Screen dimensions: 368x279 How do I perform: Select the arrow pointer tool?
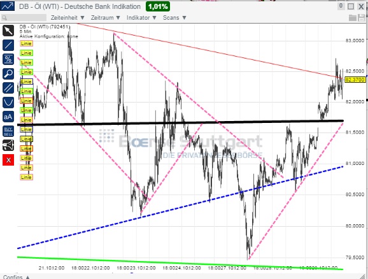tap(8, 31)
